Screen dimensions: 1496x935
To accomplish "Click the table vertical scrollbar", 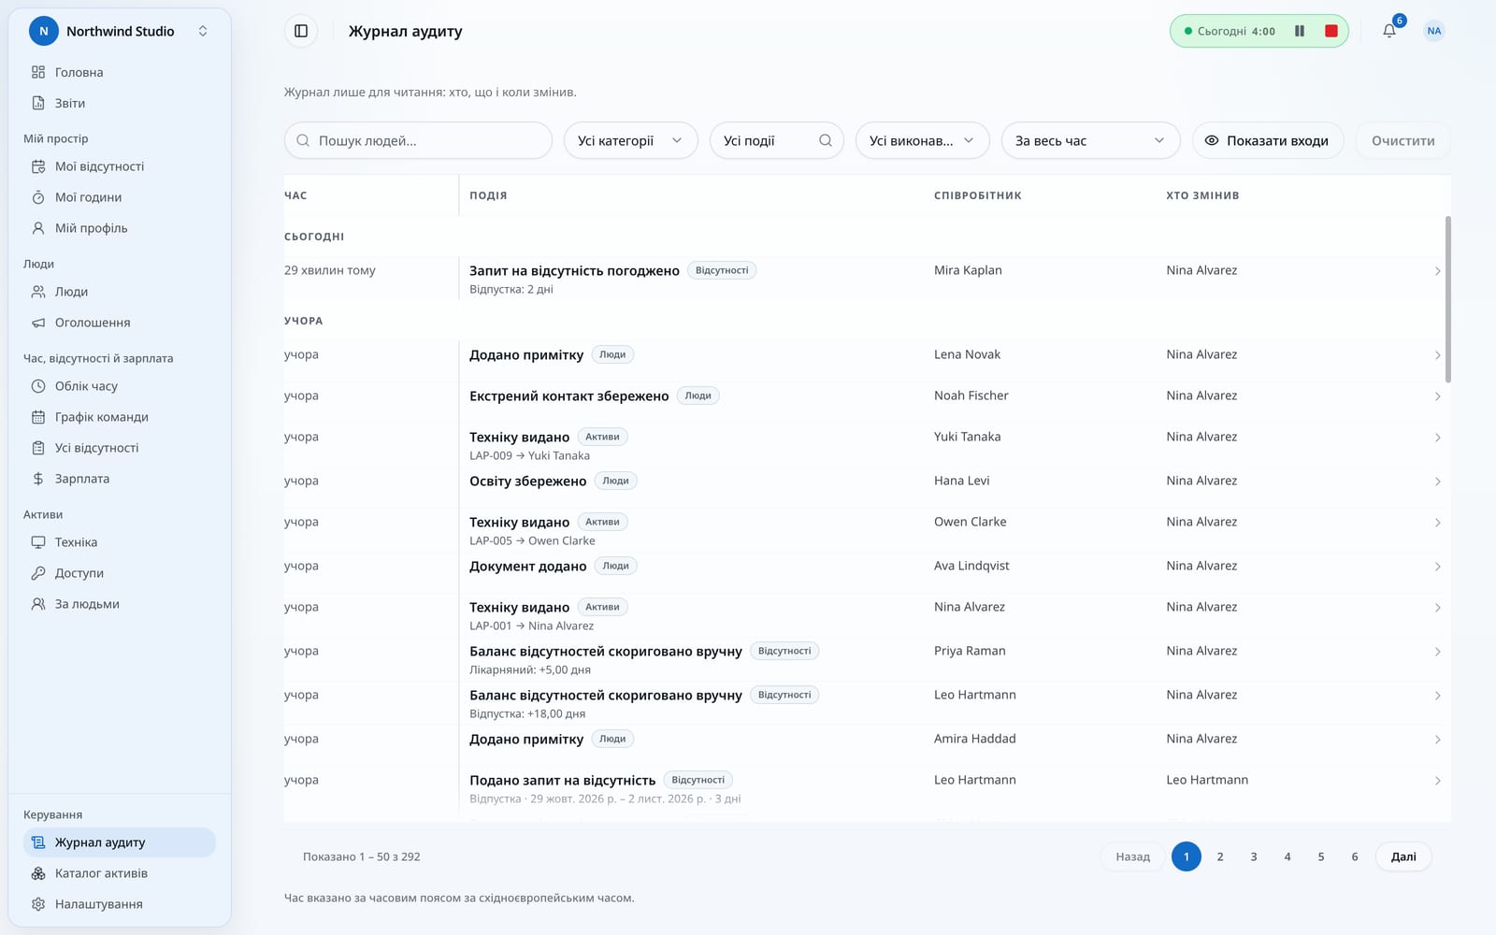I will coord(1447,299).
